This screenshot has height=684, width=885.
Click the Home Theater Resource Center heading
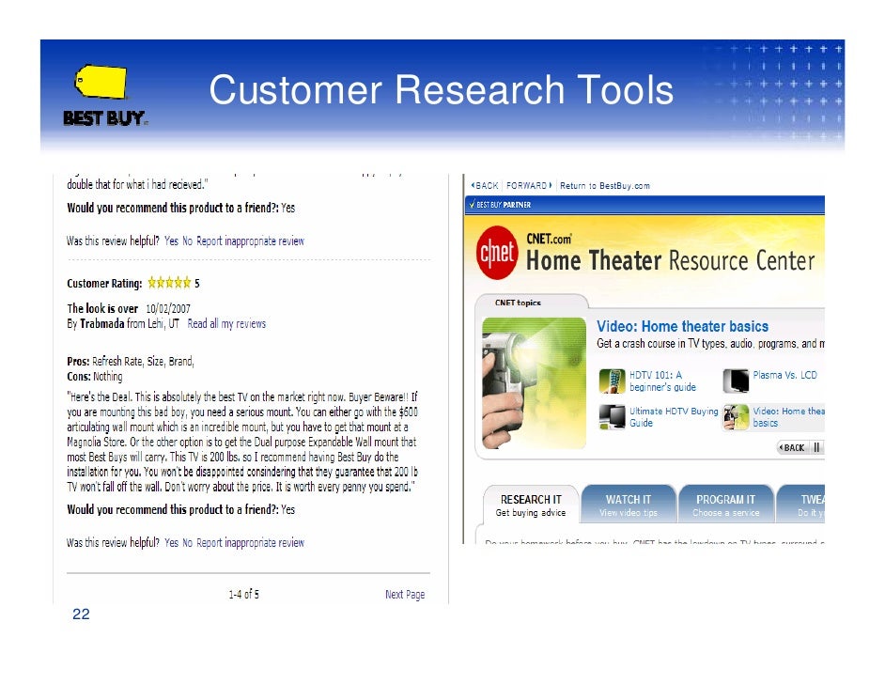[671, 261]
